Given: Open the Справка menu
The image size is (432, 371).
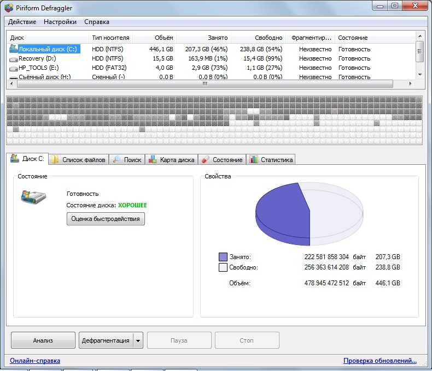Looking at the screenshot, I should pyautogui.click(x=97, y=22).
